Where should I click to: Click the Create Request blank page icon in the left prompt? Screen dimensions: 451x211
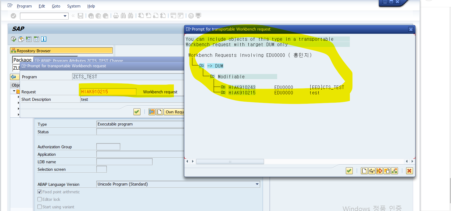pyautogui.click(x=160, y=112)
